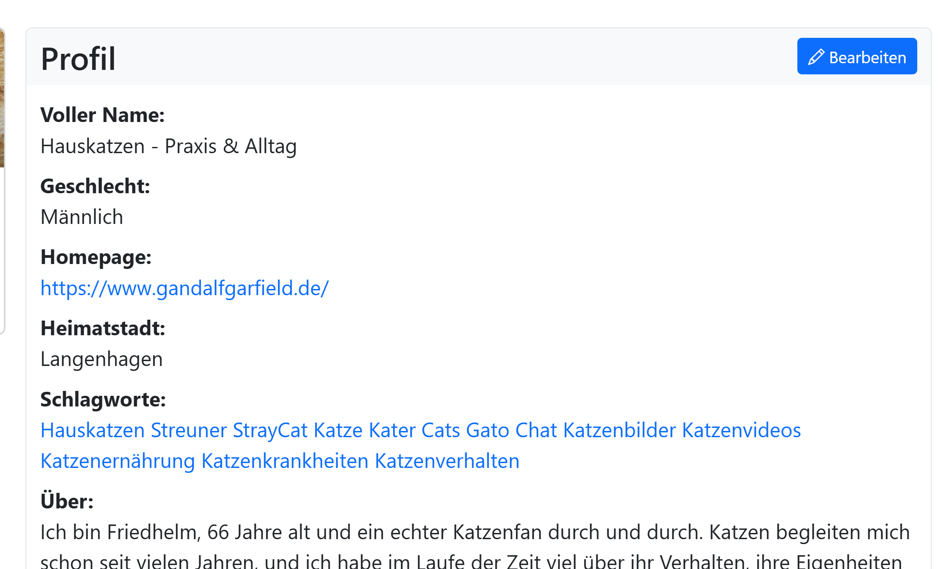Select the Streuner tag
This screenshot has width=948, height=569.
[189, 430]
